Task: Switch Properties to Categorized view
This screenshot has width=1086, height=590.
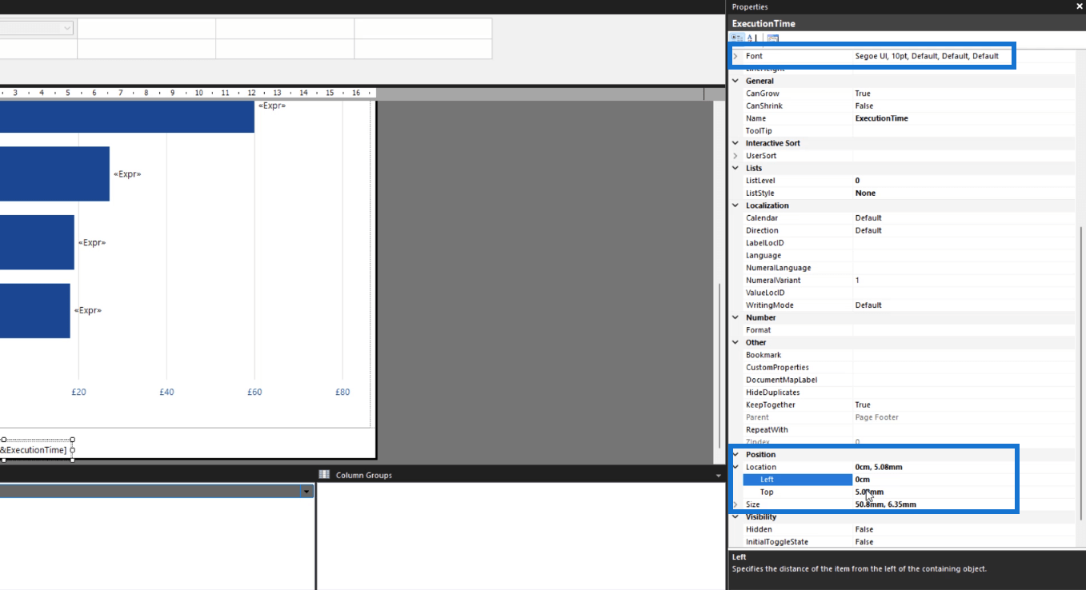Action: point(736,38)
